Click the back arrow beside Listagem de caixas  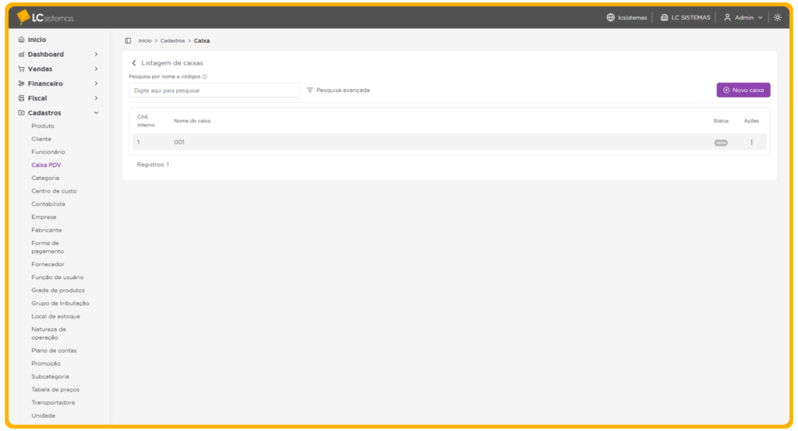[134, 63]
